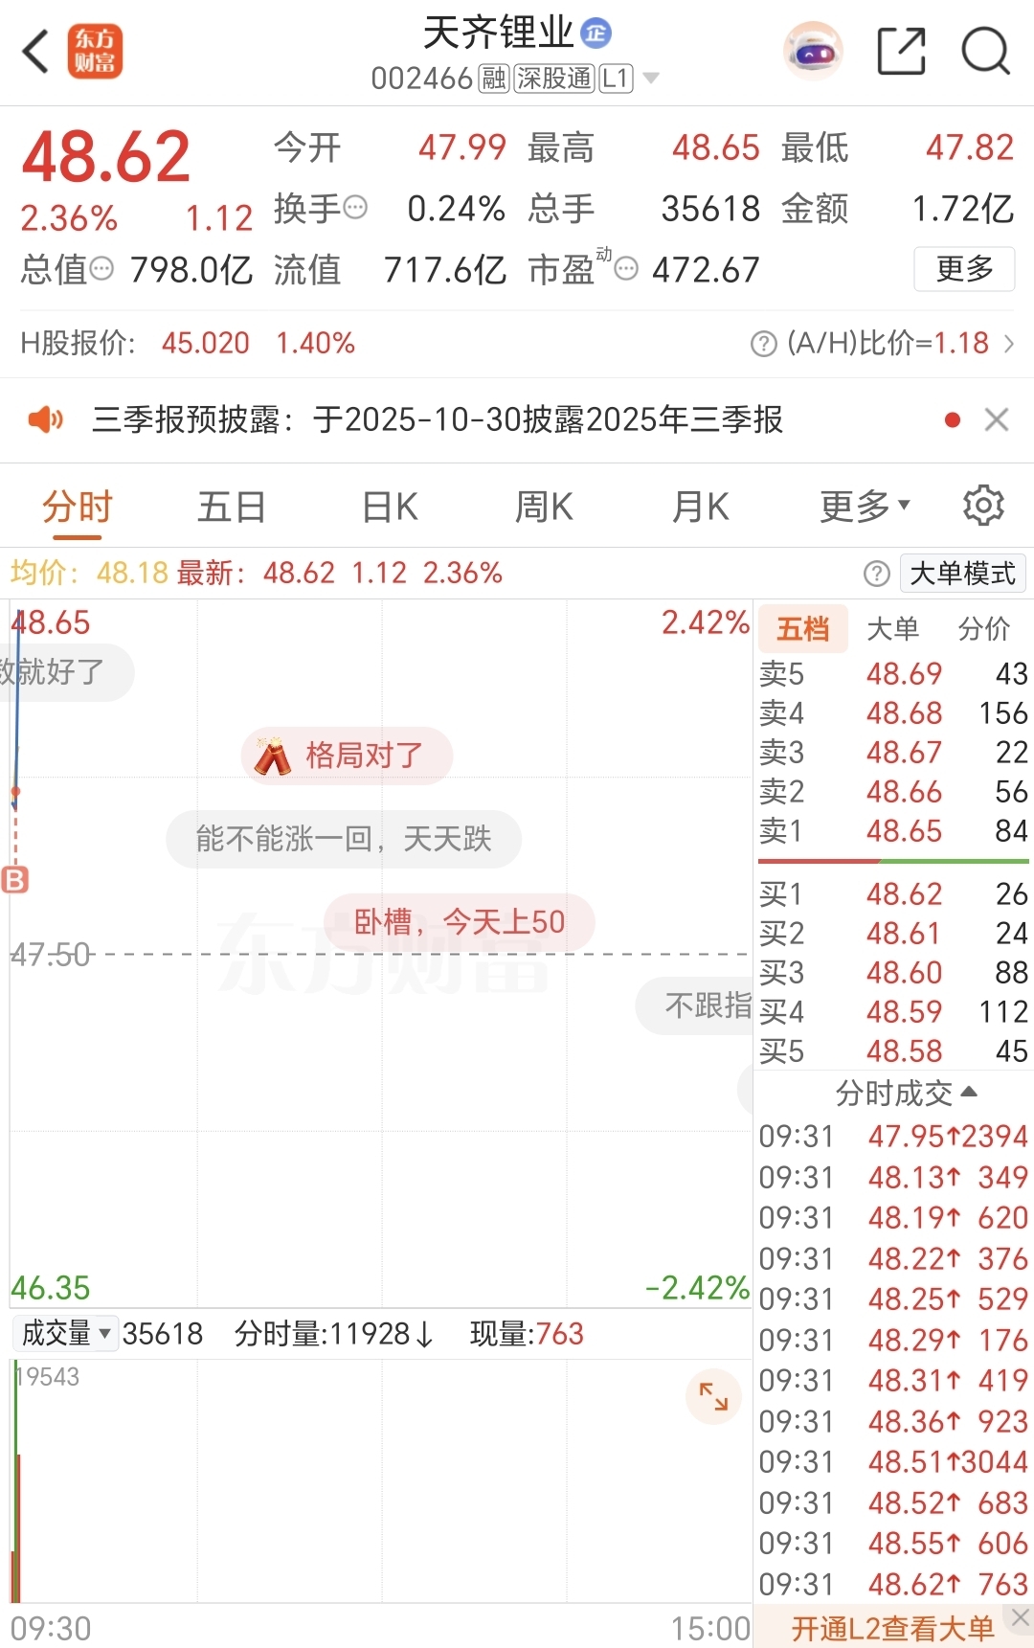Tap the 卖1 row at 48.65
The width and height of the screenshot is (1034, 1648).
pos(893,831)
